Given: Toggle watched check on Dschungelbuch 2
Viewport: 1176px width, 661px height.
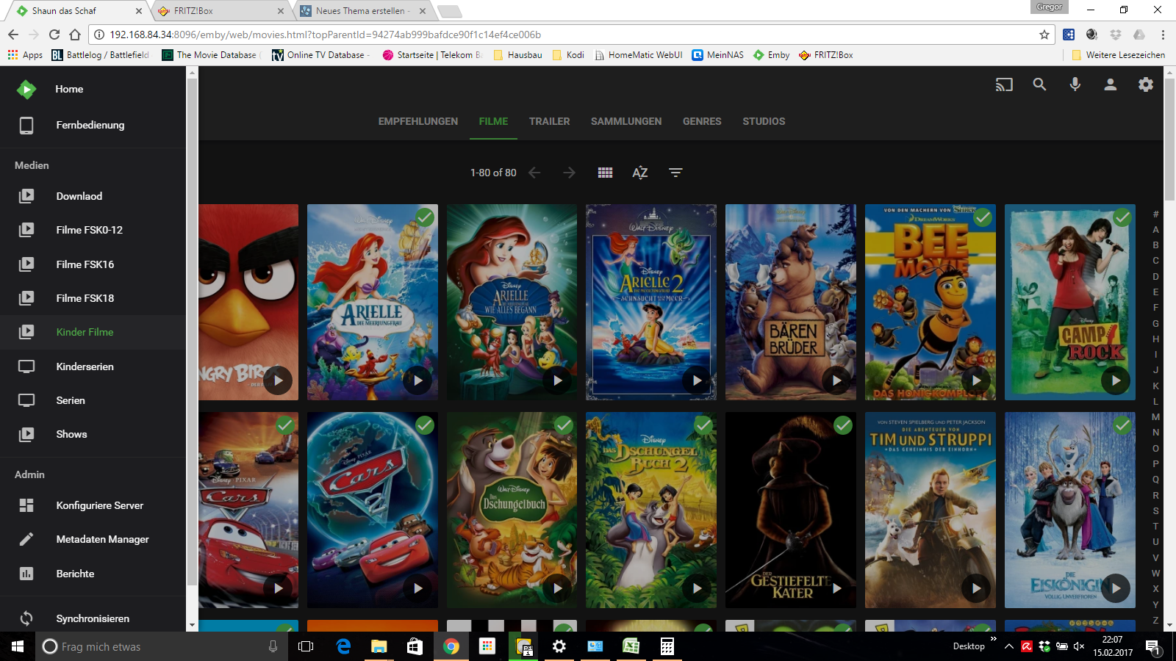Looking at the screenshot, I should click(703, 425).
